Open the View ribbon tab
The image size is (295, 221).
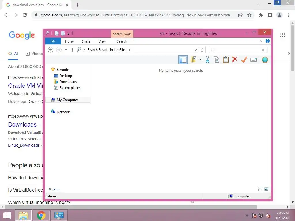point(102,41)
